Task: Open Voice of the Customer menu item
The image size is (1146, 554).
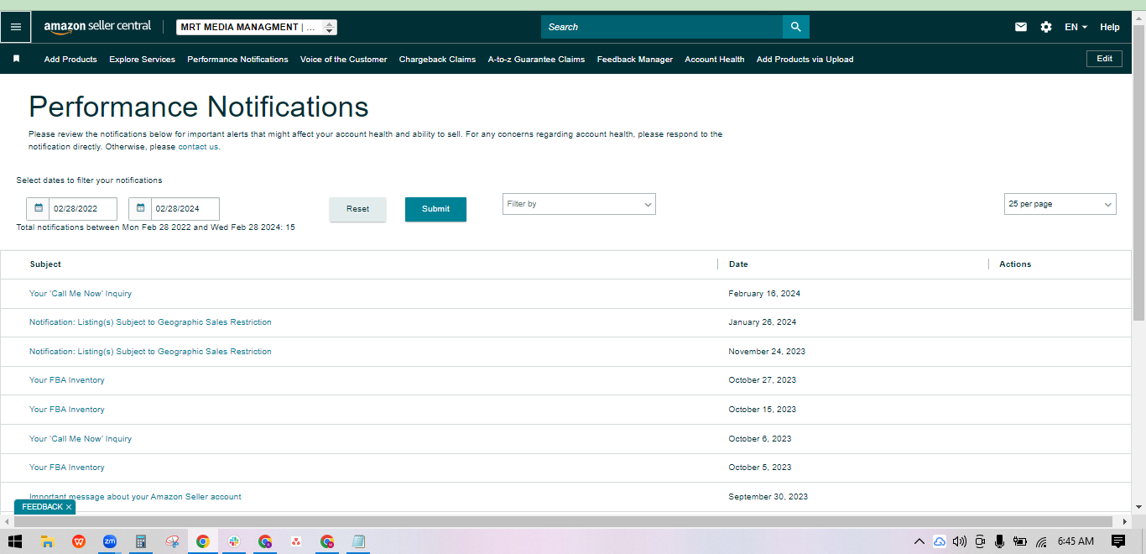Action: pyautogui.click(x=344, y=59)
